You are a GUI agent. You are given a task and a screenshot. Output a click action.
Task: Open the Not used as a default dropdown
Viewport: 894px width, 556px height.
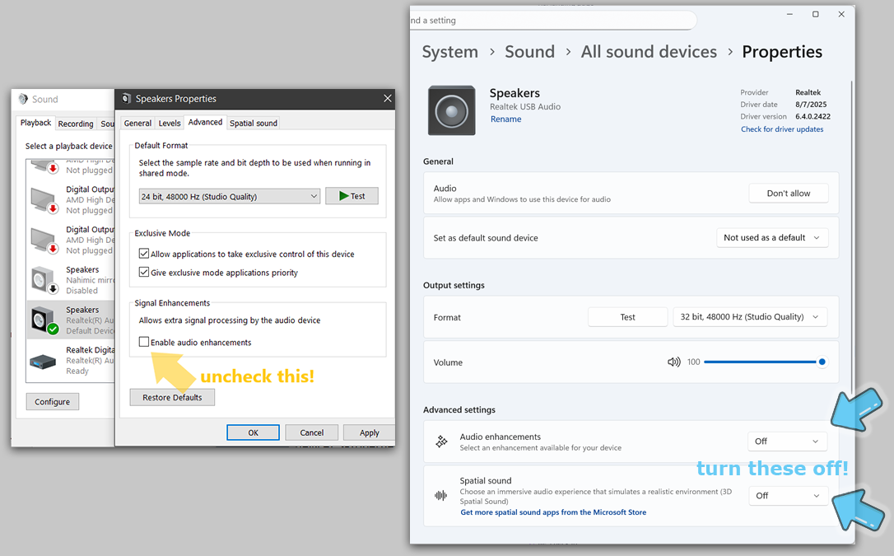coord(772,238)
